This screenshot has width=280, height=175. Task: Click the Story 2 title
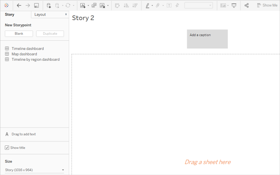83,18
